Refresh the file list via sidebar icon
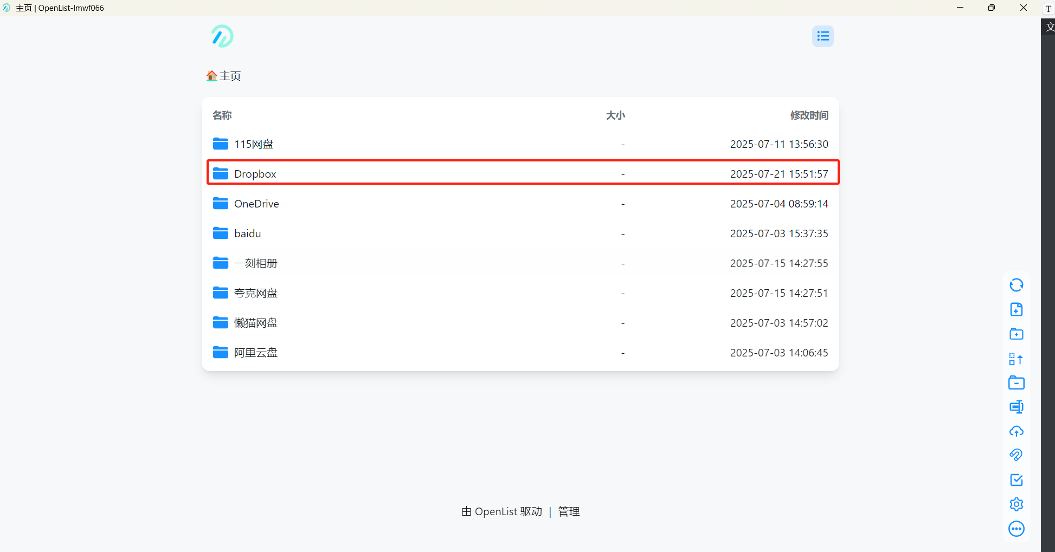This screenshot has width=1055, height=552. pos(1017,285)
